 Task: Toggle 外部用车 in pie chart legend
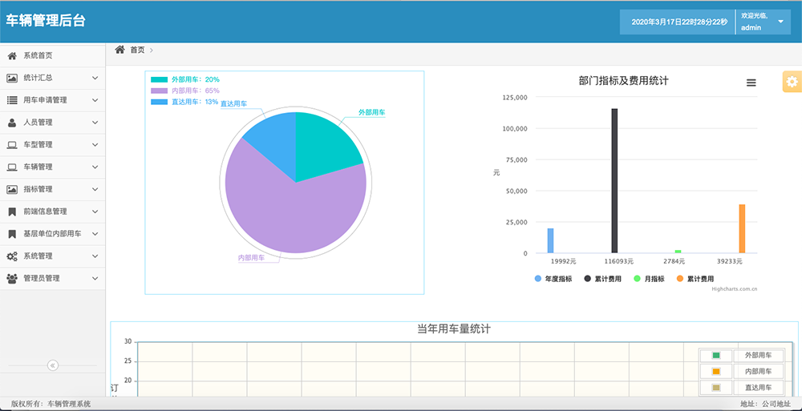click(x=185, y=79)
